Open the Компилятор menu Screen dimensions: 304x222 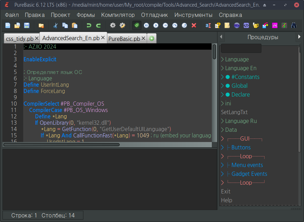(x=118, y=15)
